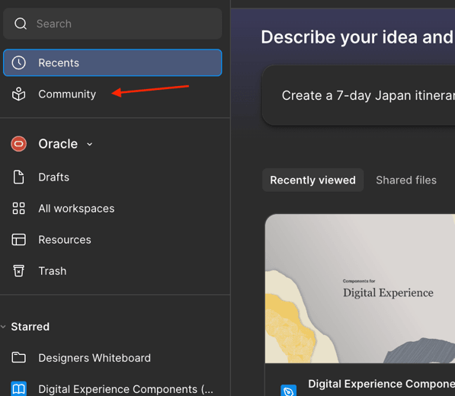Click the Drafts file icon

tap(19, 177)
